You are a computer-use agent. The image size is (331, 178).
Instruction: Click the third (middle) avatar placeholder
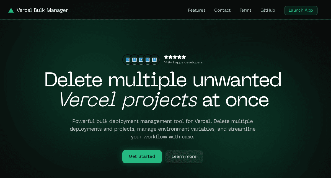pyautogui.click(x=141, y=60)
